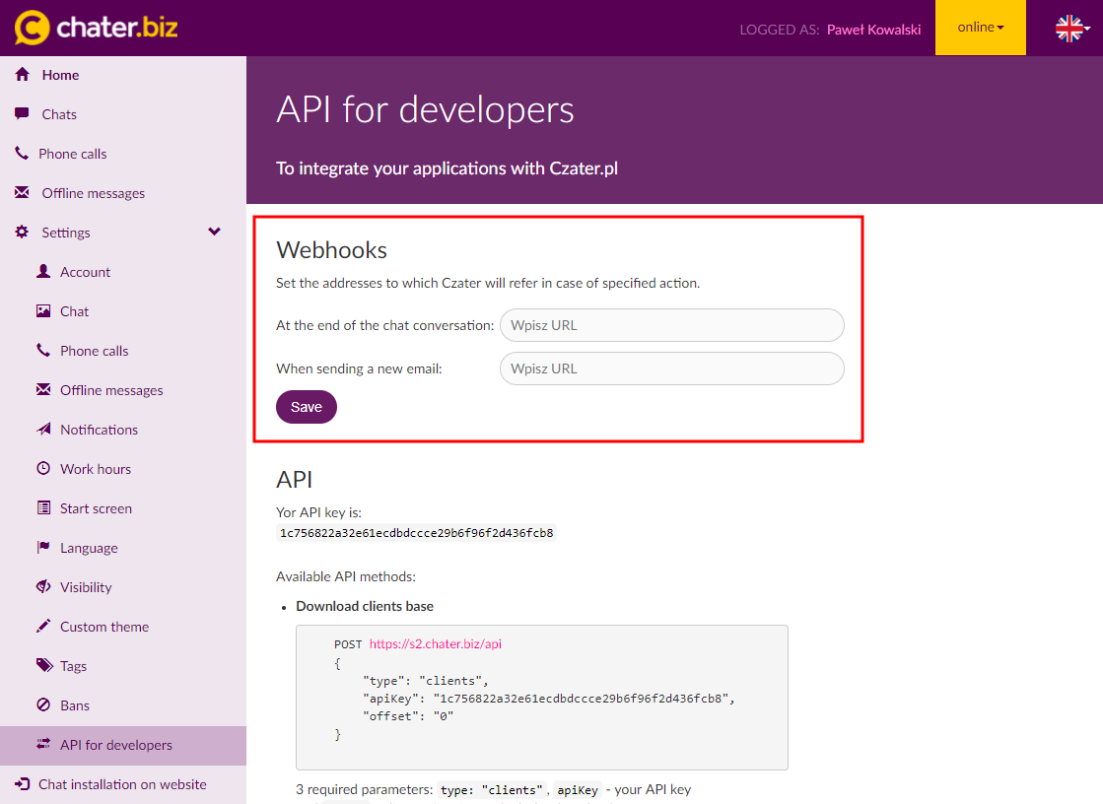Screen dimensions: 1103x804
Task: Click the UK flag language icon
Action: click(x=1069, y=29)
